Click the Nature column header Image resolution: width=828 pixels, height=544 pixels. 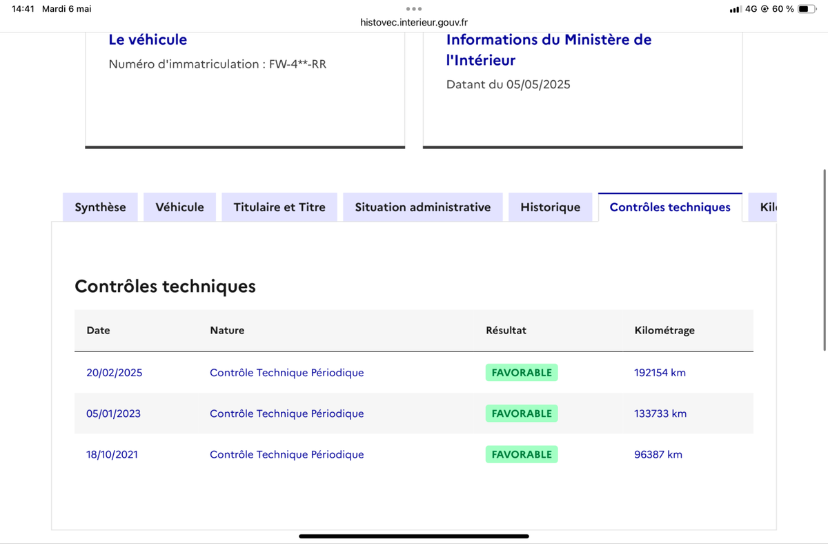click(x=227, y=331)
